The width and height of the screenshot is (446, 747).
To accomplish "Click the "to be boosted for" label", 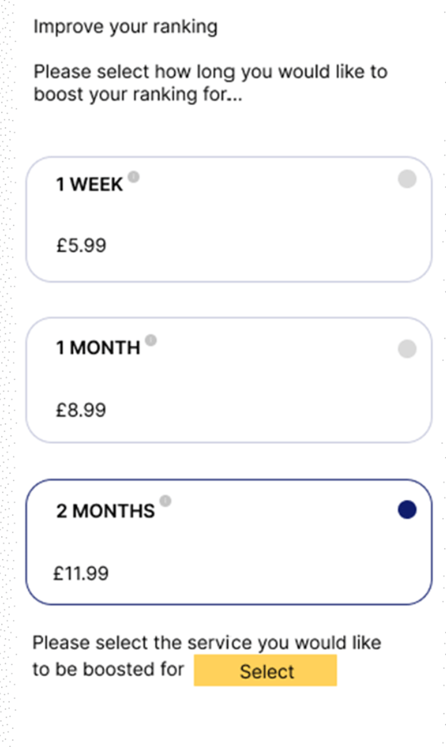I will tap(108, 669).
